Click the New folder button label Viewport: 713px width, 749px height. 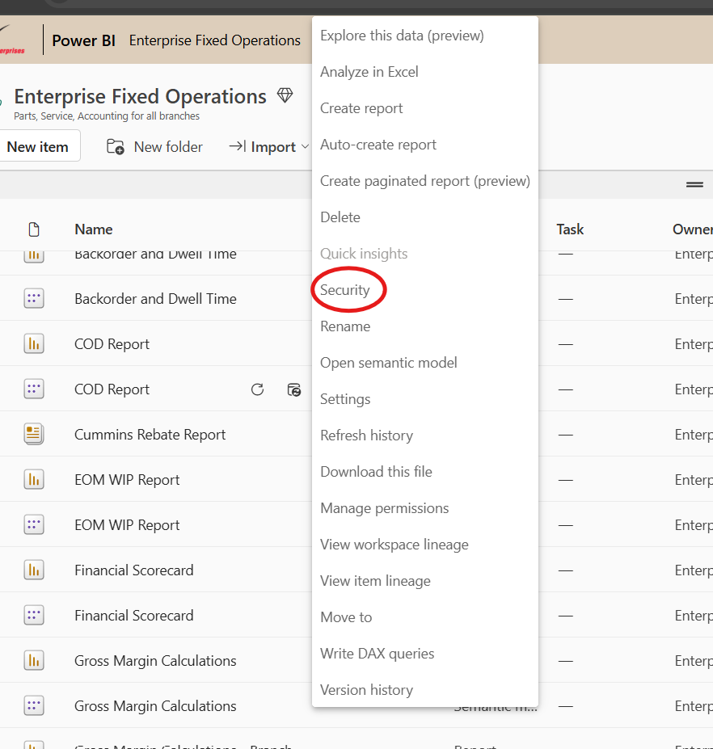168,146
